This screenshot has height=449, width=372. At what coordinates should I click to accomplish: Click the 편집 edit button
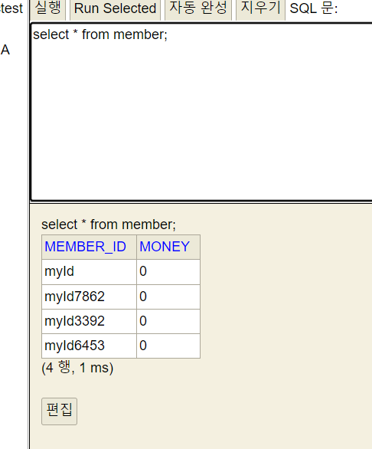click(x=59, y=411)
